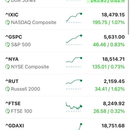Toggle the Russell 2000 change 34.41 / 1.62%
The width and height of the screenshot is (130, 130).
tap(110, 89)
